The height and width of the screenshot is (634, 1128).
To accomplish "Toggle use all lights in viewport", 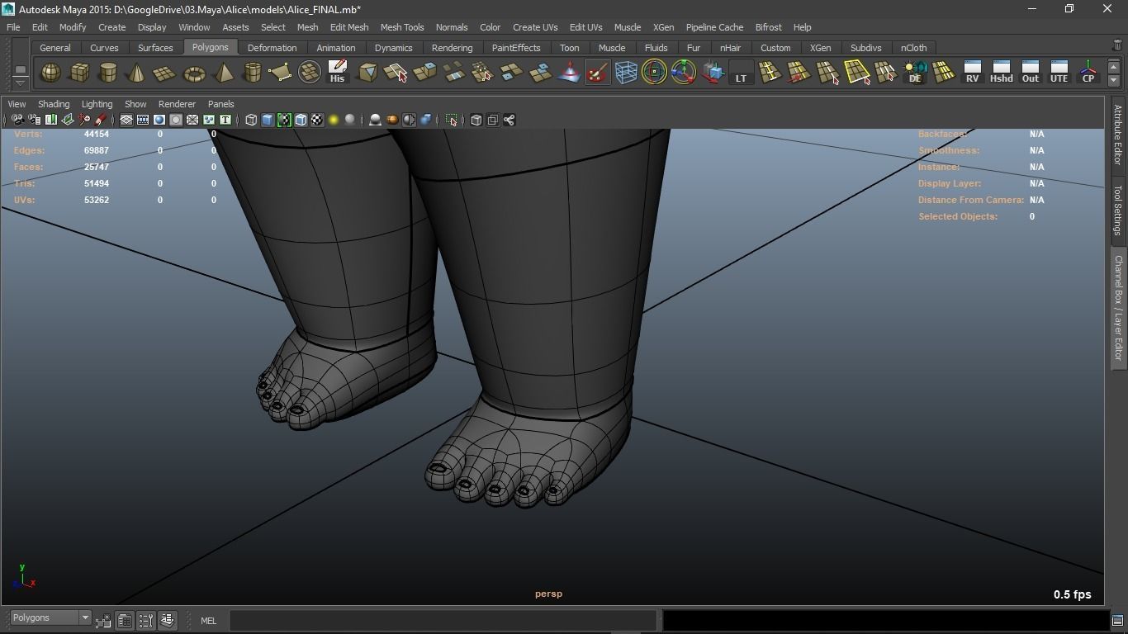I will pyautogui.click(x=334, y=121).
